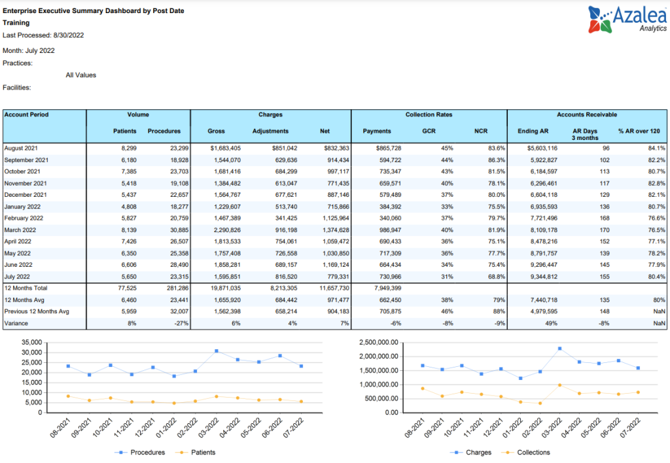Click the '35,000' axis label
670x463 pixels.
point(31,343)
